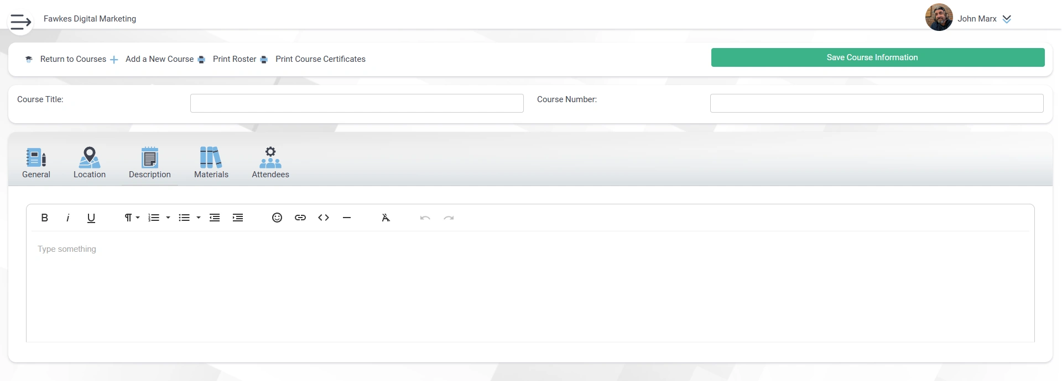Open the emoticons picker

pyautogui.click(x=277, y=218)
